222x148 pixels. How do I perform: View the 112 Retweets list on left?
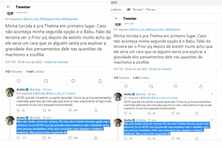coord(14,72)
